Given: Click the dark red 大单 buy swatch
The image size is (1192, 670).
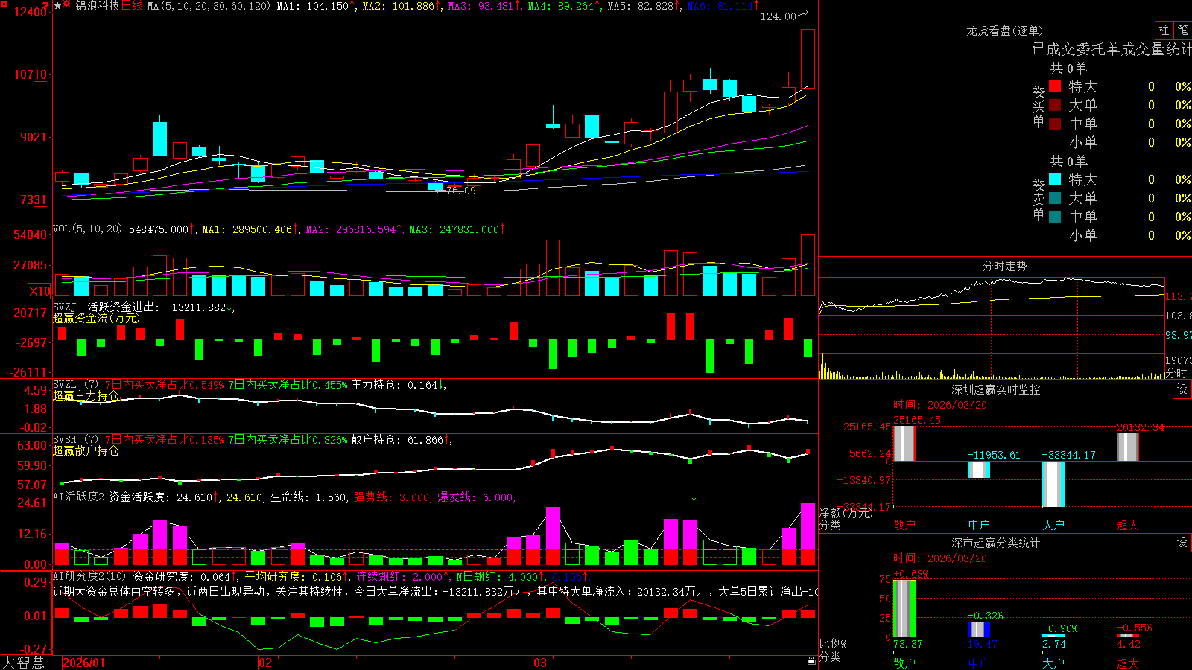Looking at the screenshot, I should point(1055,105).
